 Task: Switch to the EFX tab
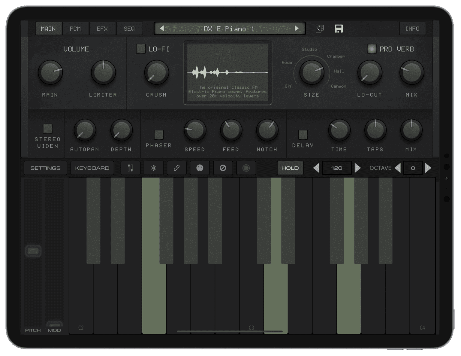102,29
